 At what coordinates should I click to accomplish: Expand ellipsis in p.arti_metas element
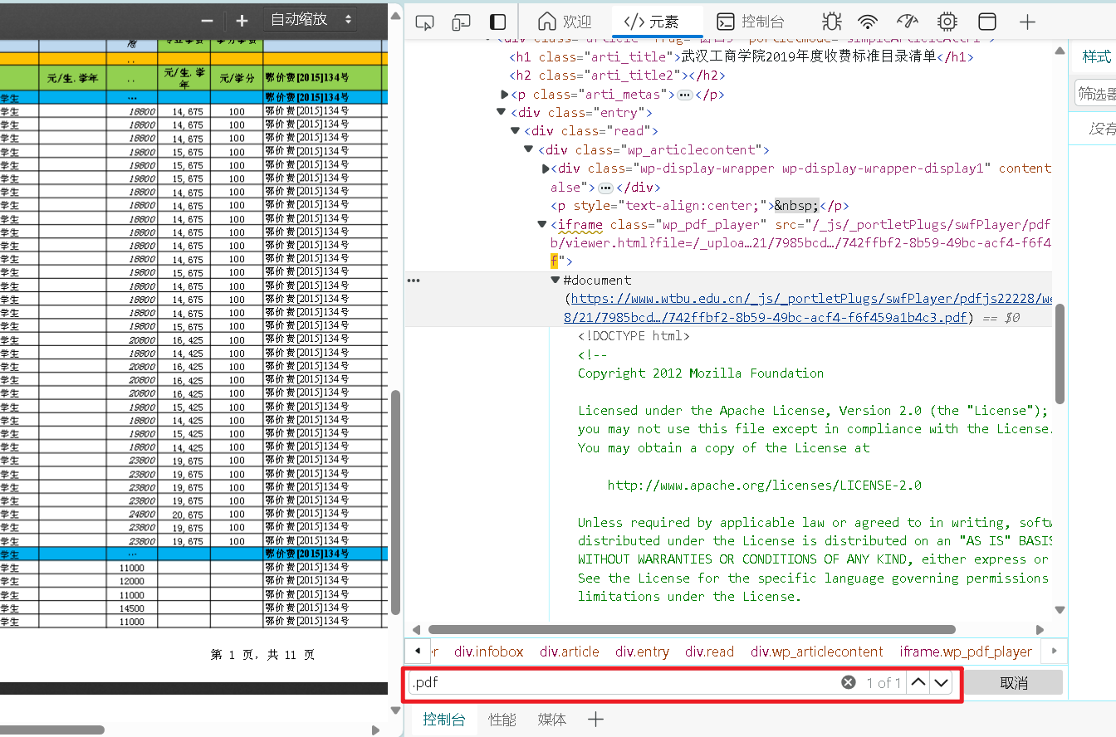point(685,95)
